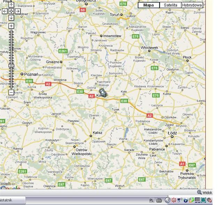Screen dimensions: 223x205
Task: Switch to Satelita view
Action: [170, 5]
